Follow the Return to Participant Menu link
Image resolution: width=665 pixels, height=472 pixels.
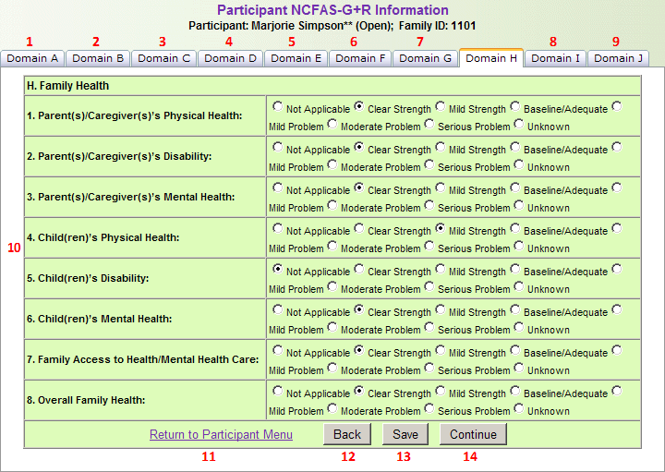click(x=221, y=434)
